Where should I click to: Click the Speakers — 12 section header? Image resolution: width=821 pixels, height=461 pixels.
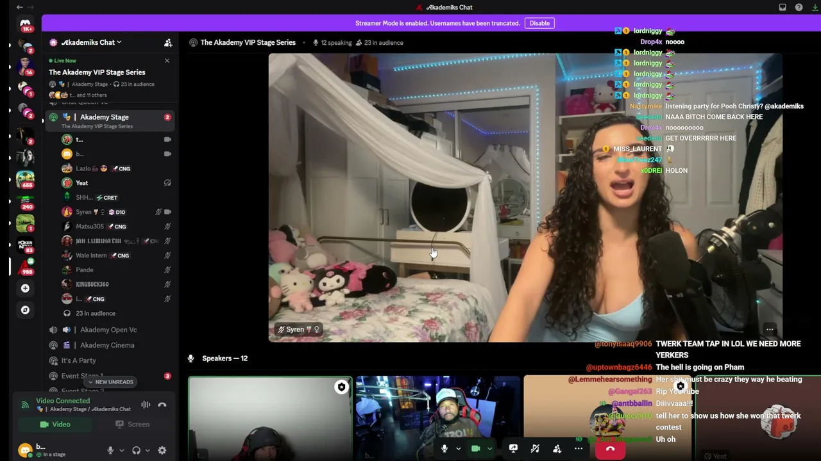224,359
